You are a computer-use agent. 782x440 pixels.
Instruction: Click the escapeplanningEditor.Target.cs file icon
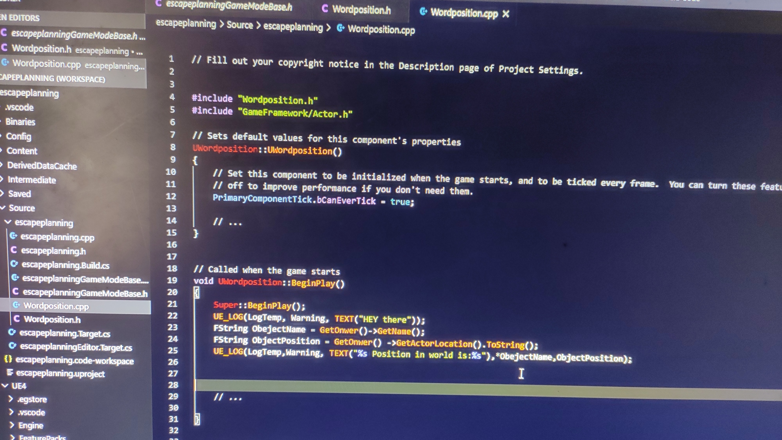click(13, 346)
